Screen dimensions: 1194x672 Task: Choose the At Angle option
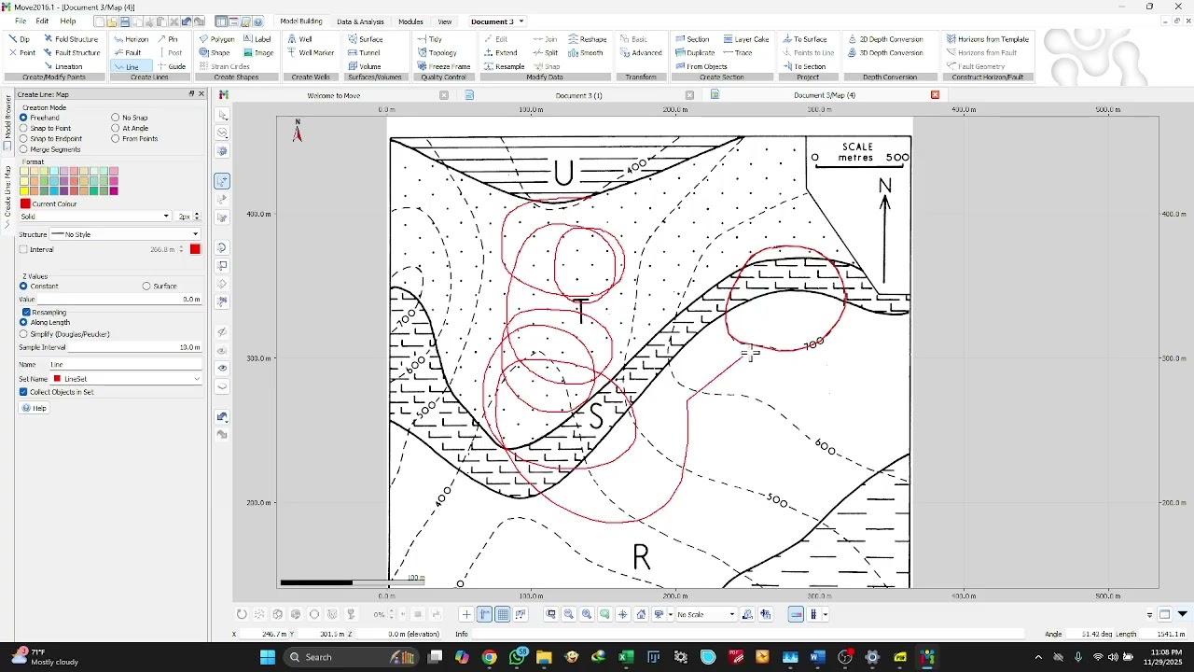click(130, 128)
